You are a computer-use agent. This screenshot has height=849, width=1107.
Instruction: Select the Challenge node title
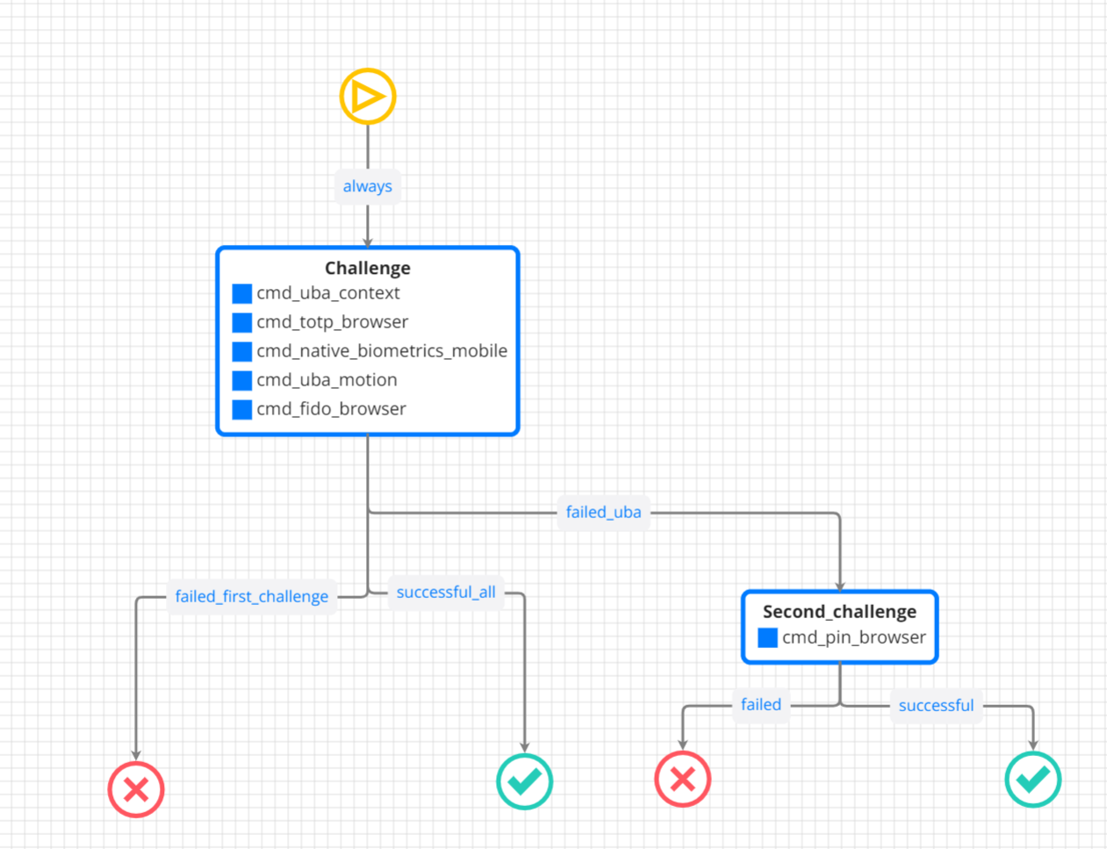coord(367,268)
